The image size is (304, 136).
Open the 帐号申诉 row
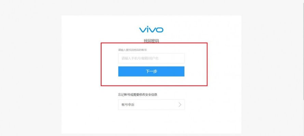pos(151,105)
